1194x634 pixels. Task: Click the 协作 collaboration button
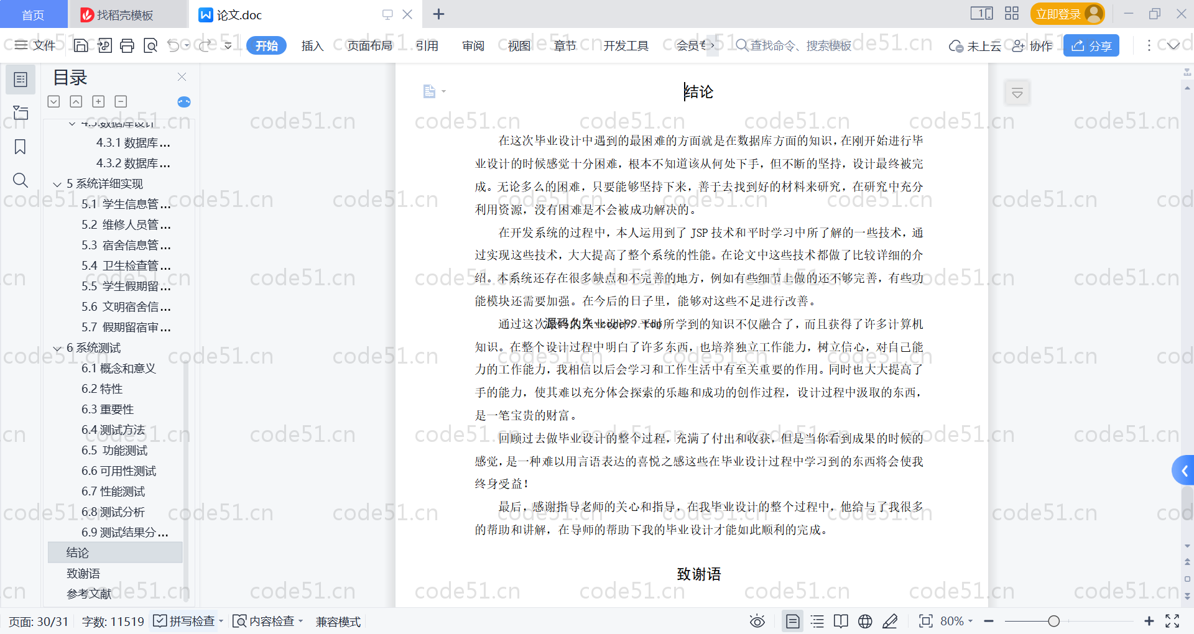(1032, 46)
